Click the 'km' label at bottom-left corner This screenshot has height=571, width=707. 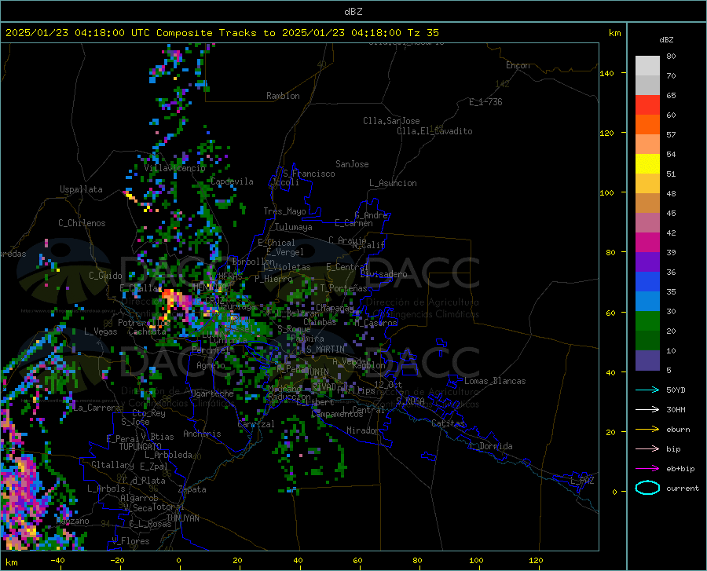click(12, 562)
